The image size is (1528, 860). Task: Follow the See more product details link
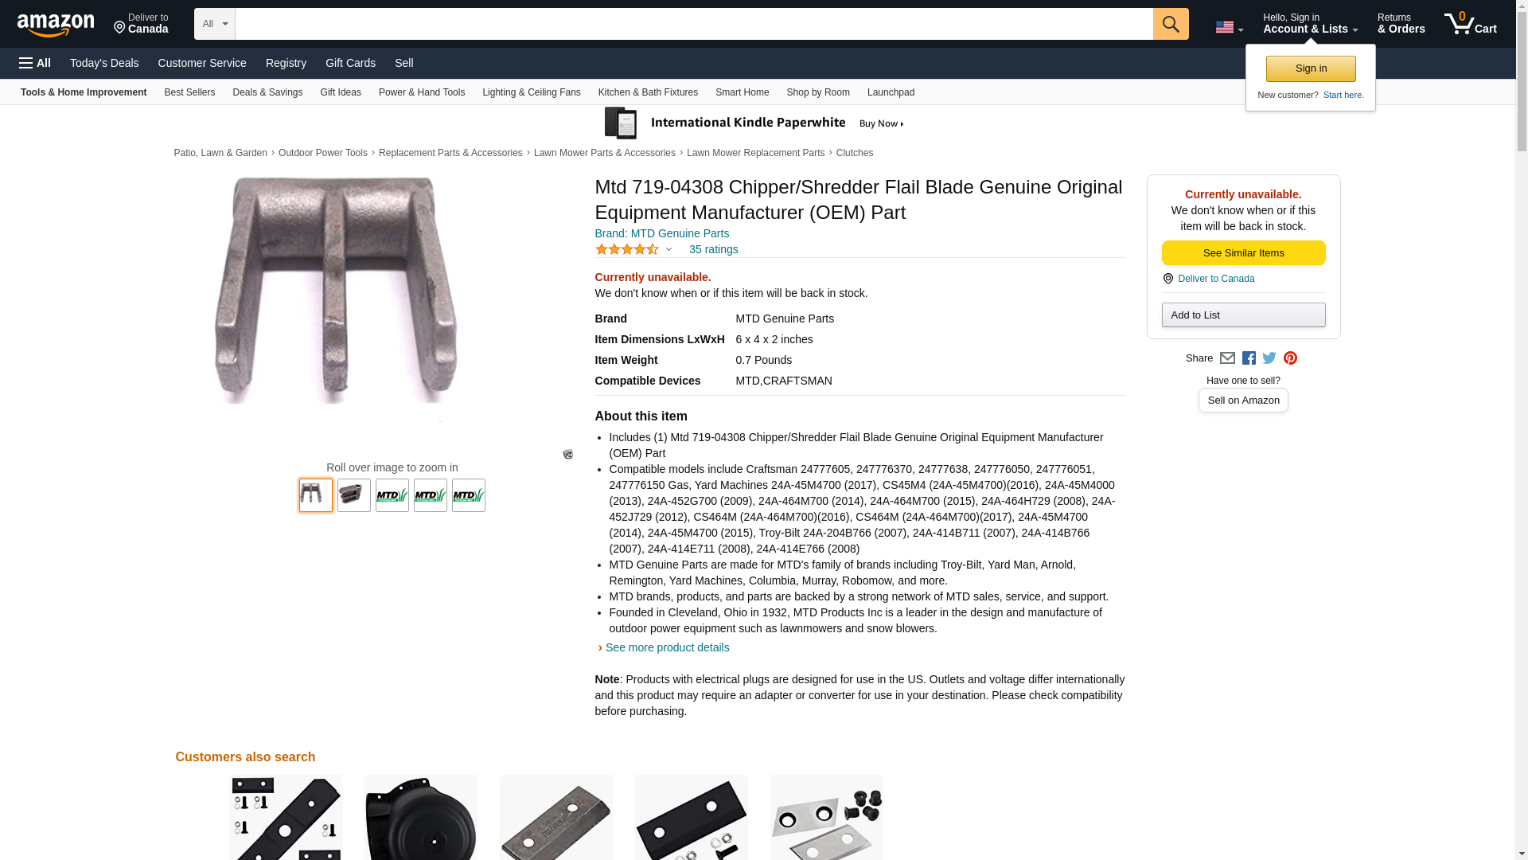tap(667, 648)
